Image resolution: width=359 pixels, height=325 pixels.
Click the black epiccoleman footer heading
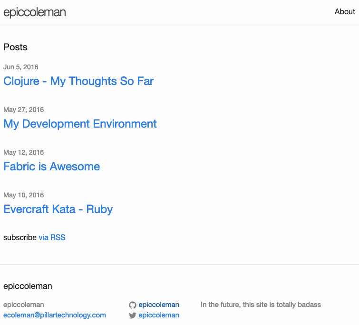pos(28,286)
